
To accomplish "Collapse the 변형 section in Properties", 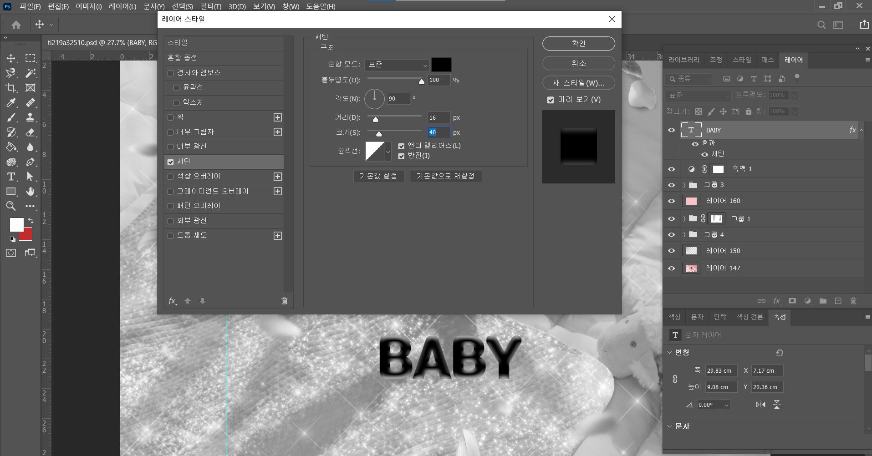I will tap(669, 352).
